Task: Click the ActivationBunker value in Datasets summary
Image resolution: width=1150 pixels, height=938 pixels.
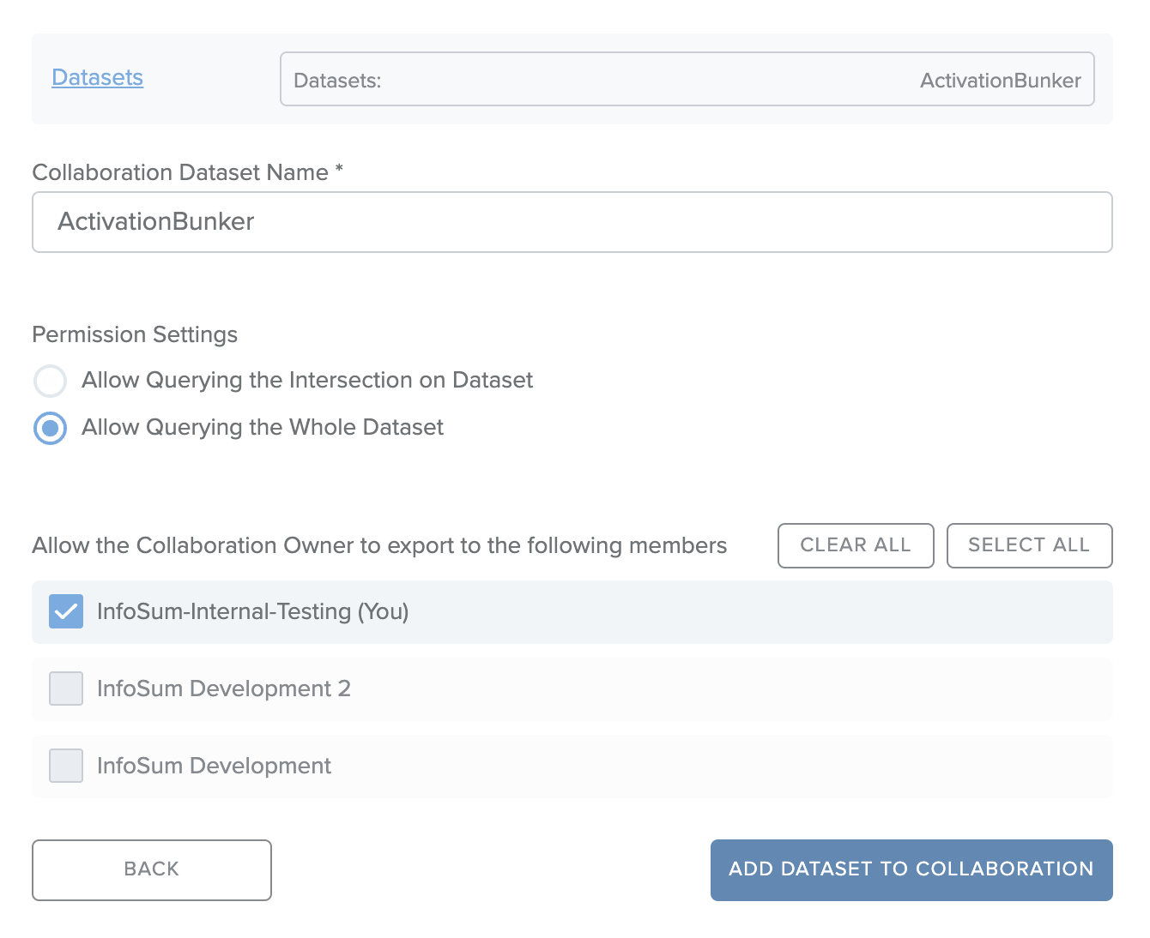Action: 1000,81
